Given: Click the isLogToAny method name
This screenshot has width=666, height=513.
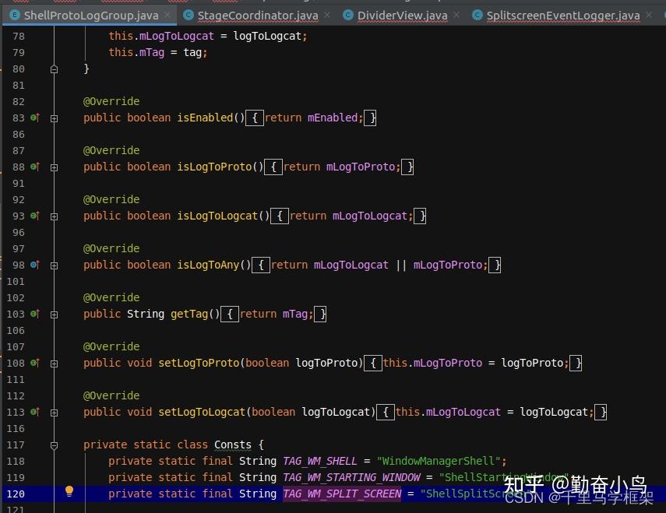Looking at the screenshot, I should (208, 265).
